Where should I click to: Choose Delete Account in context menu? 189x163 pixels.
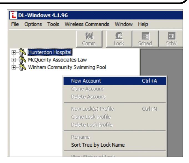(115, 97)
